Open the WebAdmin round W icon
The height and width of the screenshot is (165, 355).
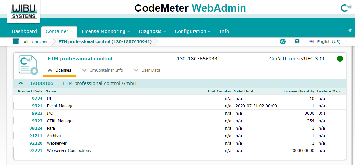pyautogui.click(x=283, y=41)
